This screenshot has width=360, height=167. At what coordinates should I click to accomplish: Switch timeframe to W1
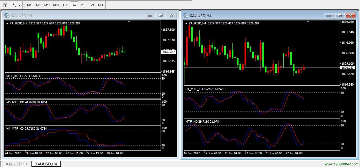coord(92,5)
